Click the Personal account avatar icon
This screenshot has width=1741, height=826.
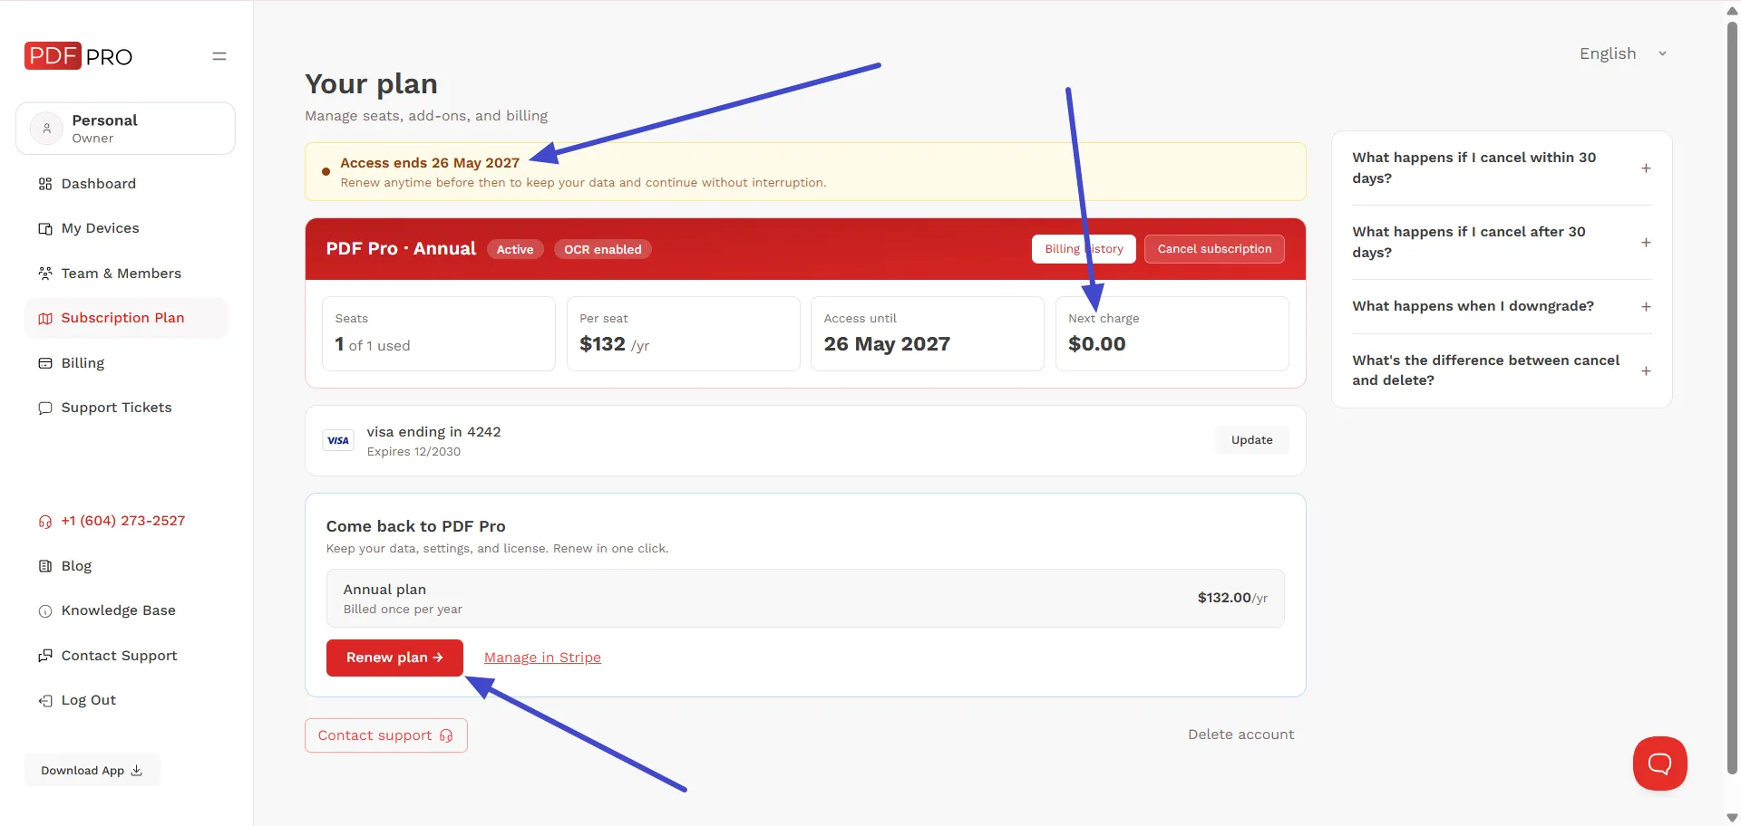tap(46, 129)
